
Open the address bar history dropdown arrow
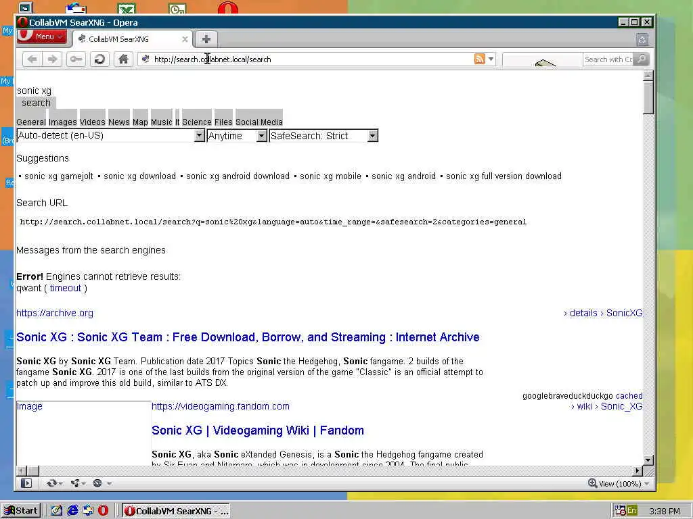(x=491, y=59)
